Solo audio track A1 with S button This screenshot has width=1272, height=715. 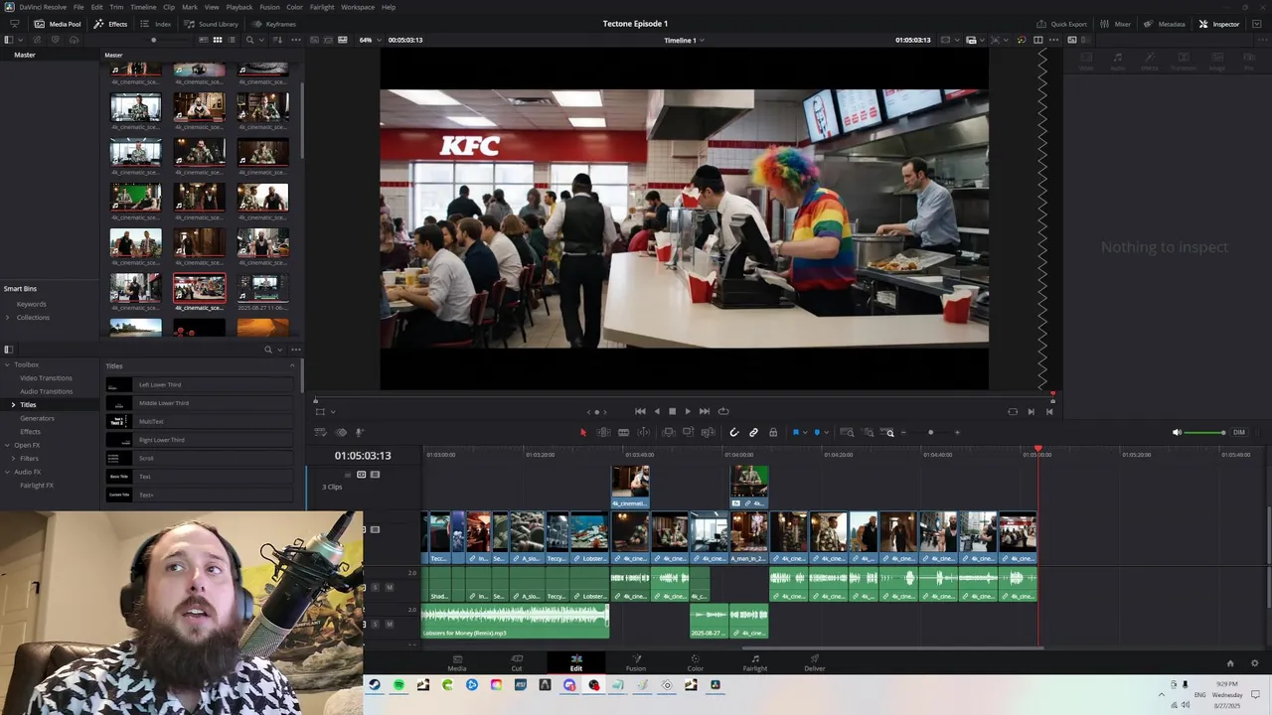point(376,587)
